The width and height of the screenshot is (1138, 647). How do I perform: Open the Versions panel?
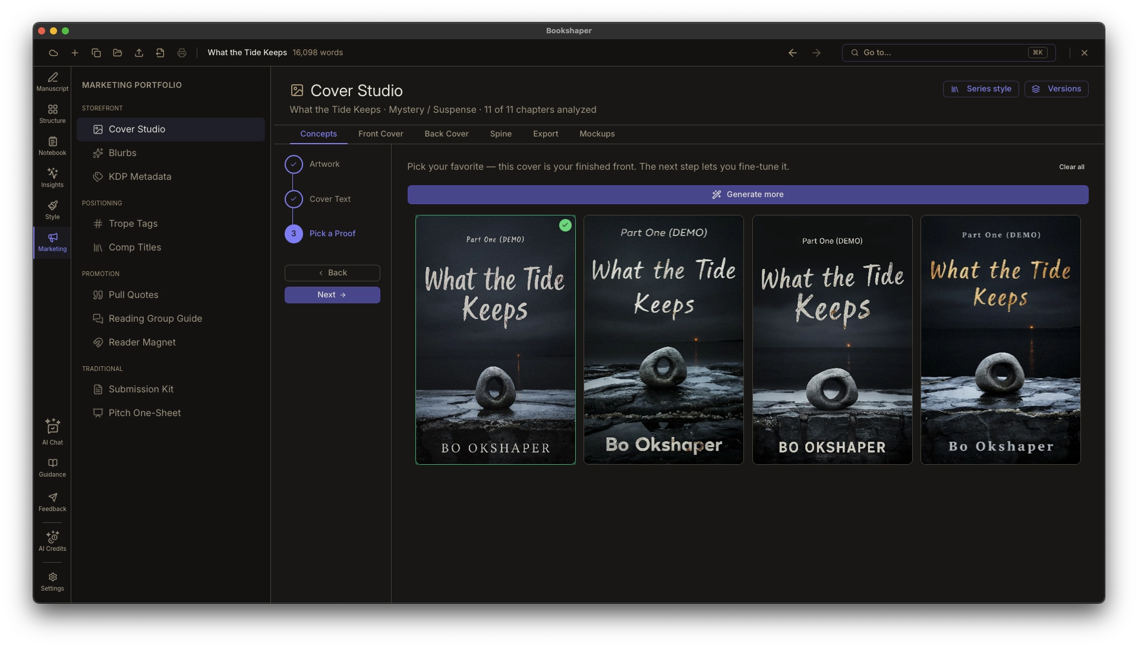1056,89
